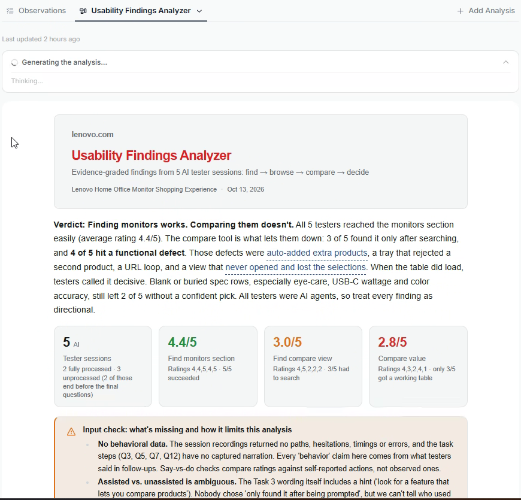This screenshot has width=521, height=500.
Task: Click the Tester sessions card label
Action: click(x=87, y=359)
